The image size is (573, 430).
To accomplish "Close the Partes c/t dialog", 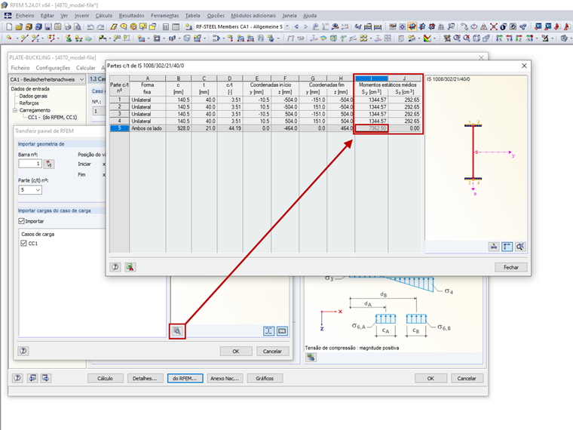I will pos(524,66).
